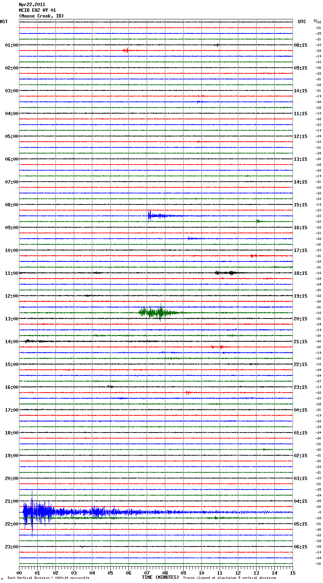The width and height of the screenshot is (323, 583).
Task: Click the 'UTC' column header
Action: pos(302,22)
